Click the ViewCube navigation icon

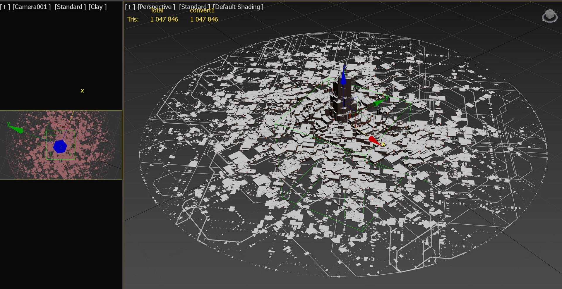pyautogui.click(x=549, y=16)
